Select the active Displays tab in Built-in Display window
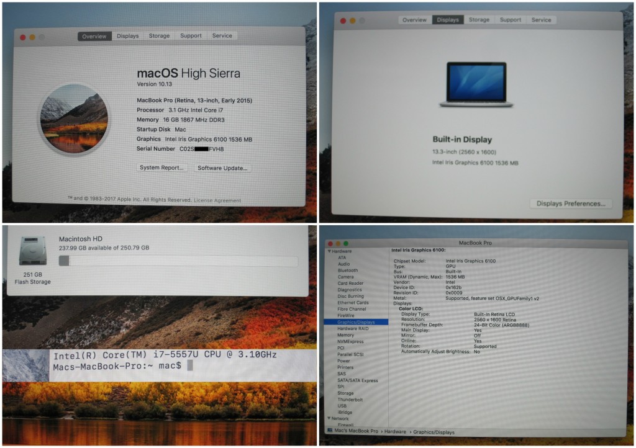The image size is (636, 448). point(448,20)
